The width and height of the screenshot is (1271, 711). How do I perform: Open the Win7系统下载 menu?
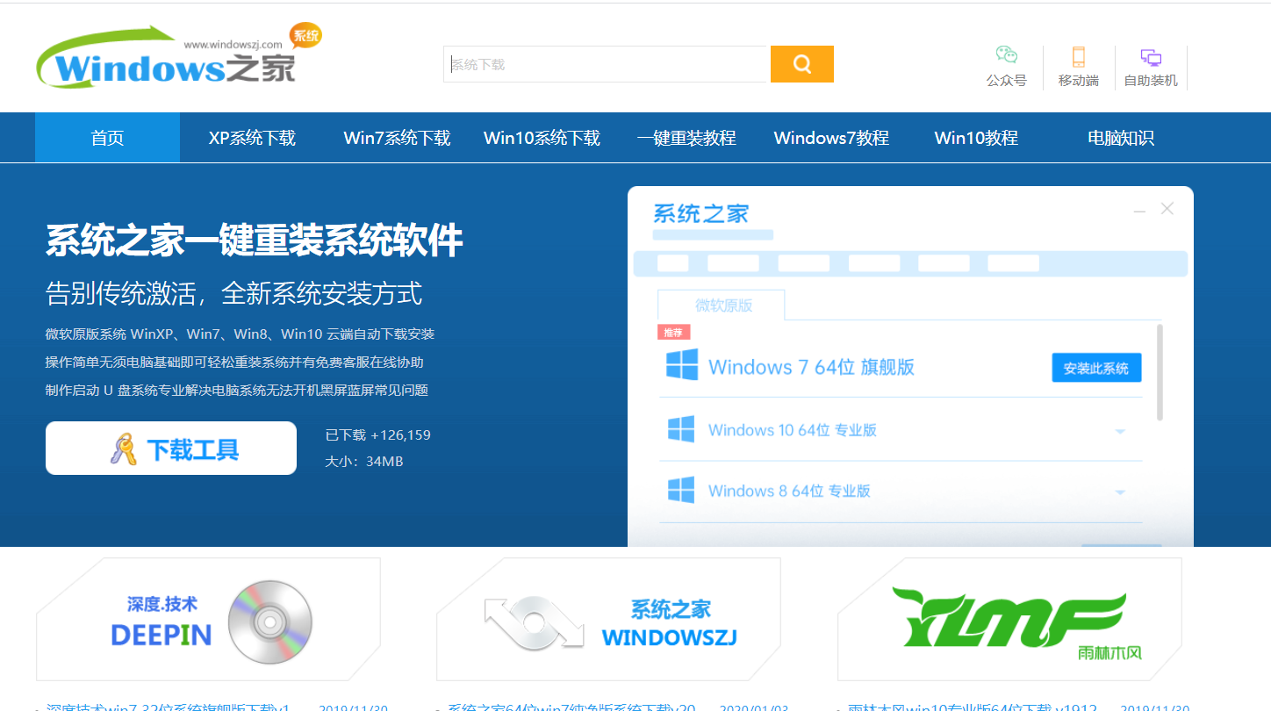pyautogui.click(x=397, y=137)
